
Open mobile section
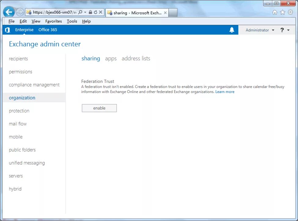point(16,137)
